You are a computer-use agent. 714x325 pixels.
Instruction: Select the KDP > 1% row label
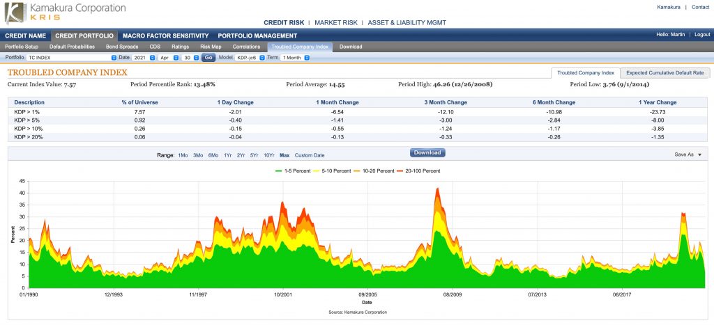tap(27, 112)
